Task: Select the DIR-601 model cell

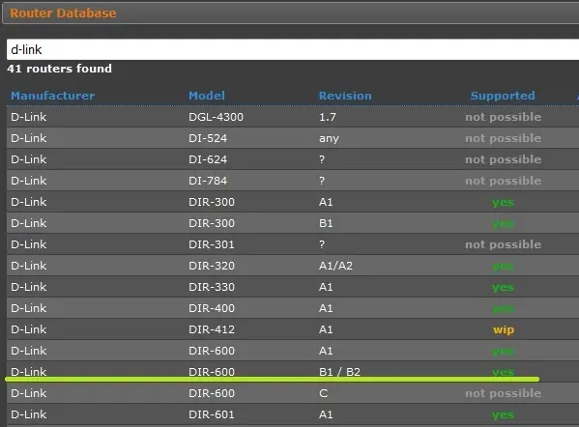Action: pyautogui.click(x=212, y=414)
